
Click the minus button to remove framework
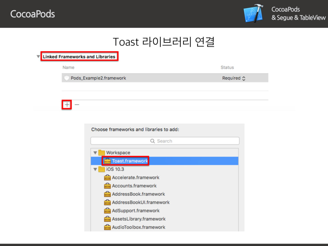(77, 105)
